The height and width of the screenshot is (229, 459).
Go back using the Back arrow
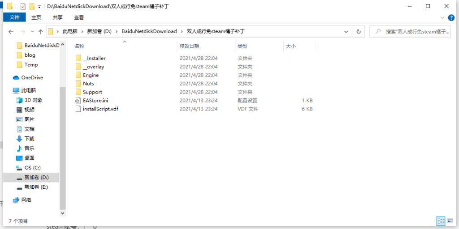point(11,32)
